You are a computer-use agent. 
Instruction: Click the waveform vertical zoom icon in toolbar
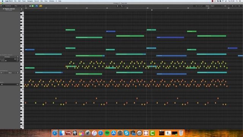click(x=225, y=6)
